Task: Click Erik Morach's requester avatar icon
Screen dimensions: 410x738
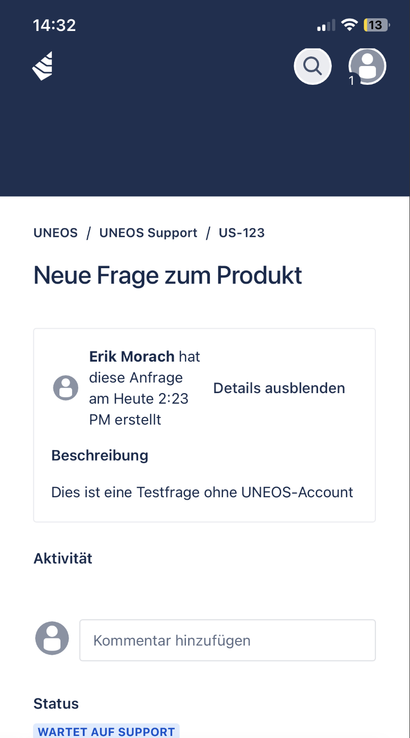Action: tap(66, 388)
